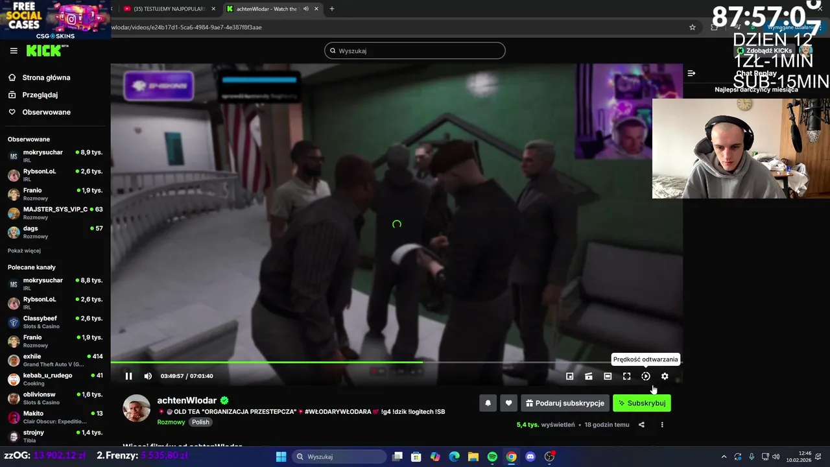Click the green Subskrybuj button
Screen dimensions: 830x467
[642, 403]
